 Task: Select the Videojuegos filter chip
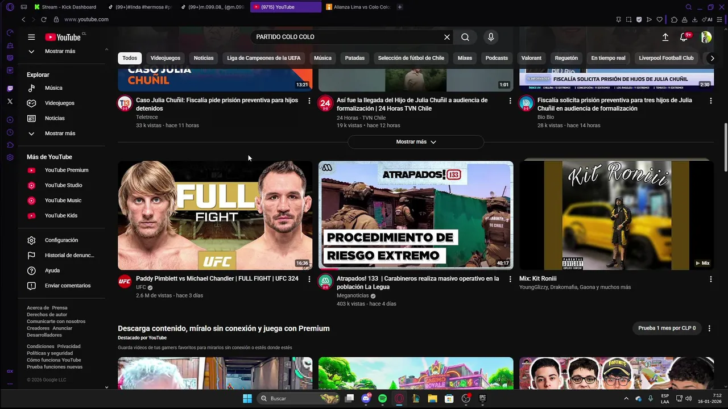[x=166, y=58]
